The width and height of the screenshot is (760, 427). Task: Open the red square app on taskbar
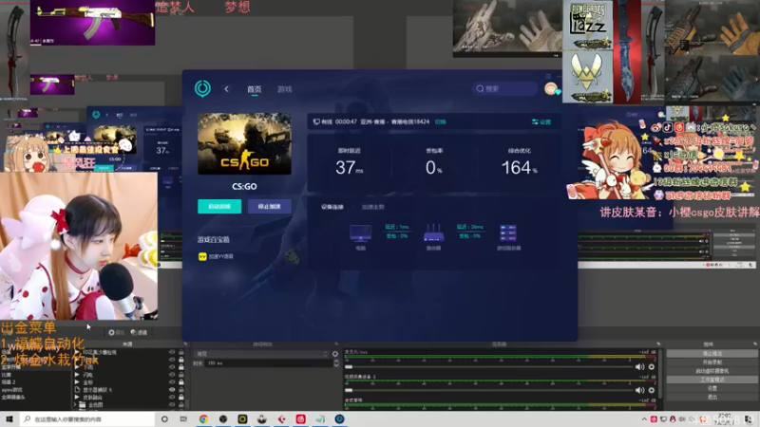300,419
